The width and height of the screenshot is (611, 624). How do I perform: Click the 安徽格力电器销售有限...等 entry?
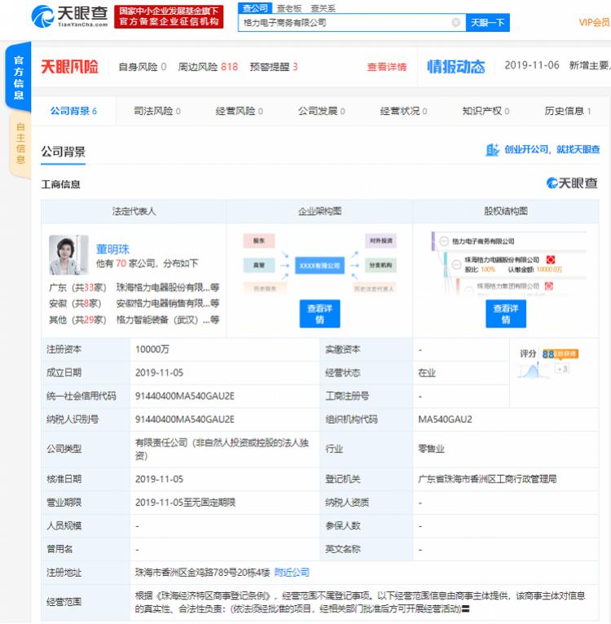tap(168, 303)
